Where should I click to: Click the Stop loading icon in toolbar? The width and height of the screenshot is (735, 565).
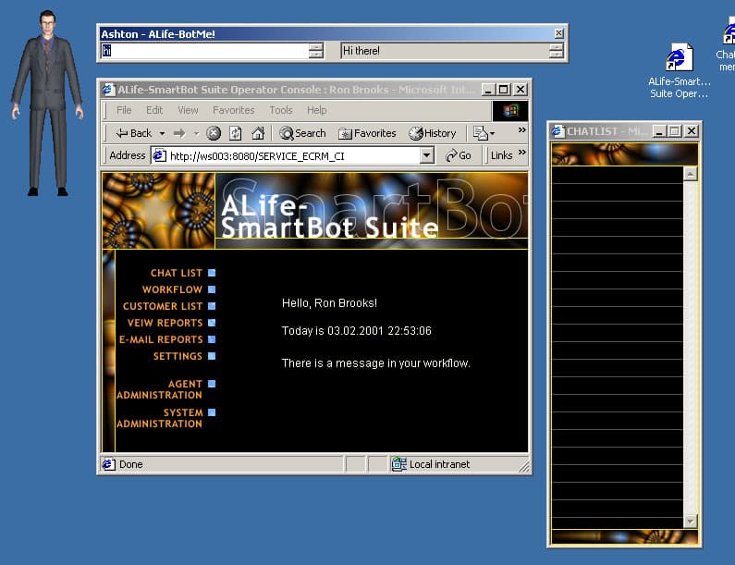click(x=214, y=133)
